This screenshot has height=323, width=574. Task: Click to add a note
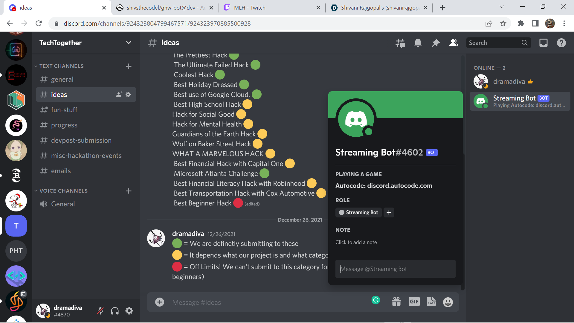tap(356, 242)
